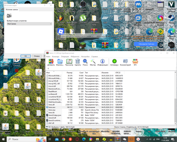The height and width of the screenshot is (142, 177).
Task: Click the OK button in the video source dialog
Action: [25, 56]
